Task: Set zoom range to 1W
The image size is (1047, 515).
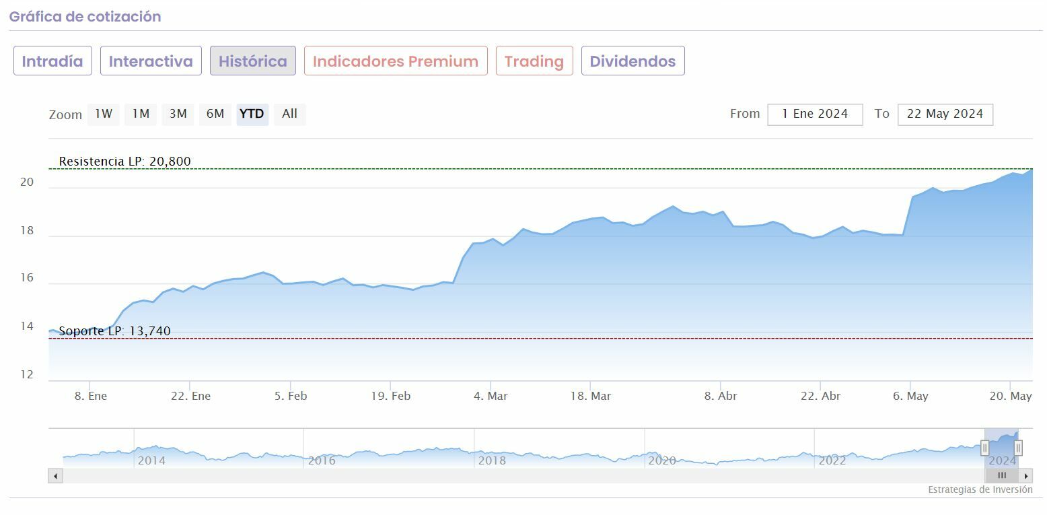Action: [104, 114]
